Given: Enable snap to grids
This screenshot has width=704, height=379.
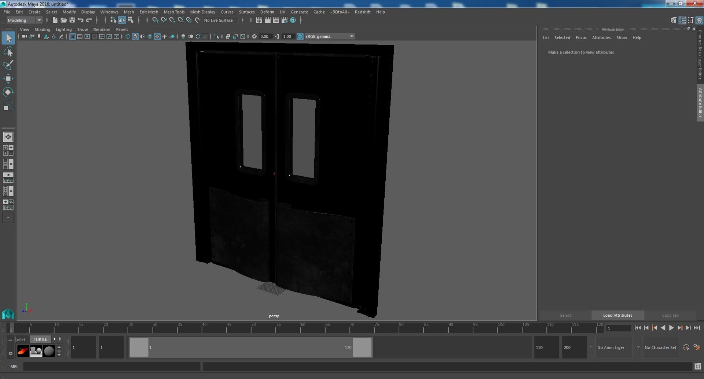Looking at the screenshot, I should click(155, 20).
